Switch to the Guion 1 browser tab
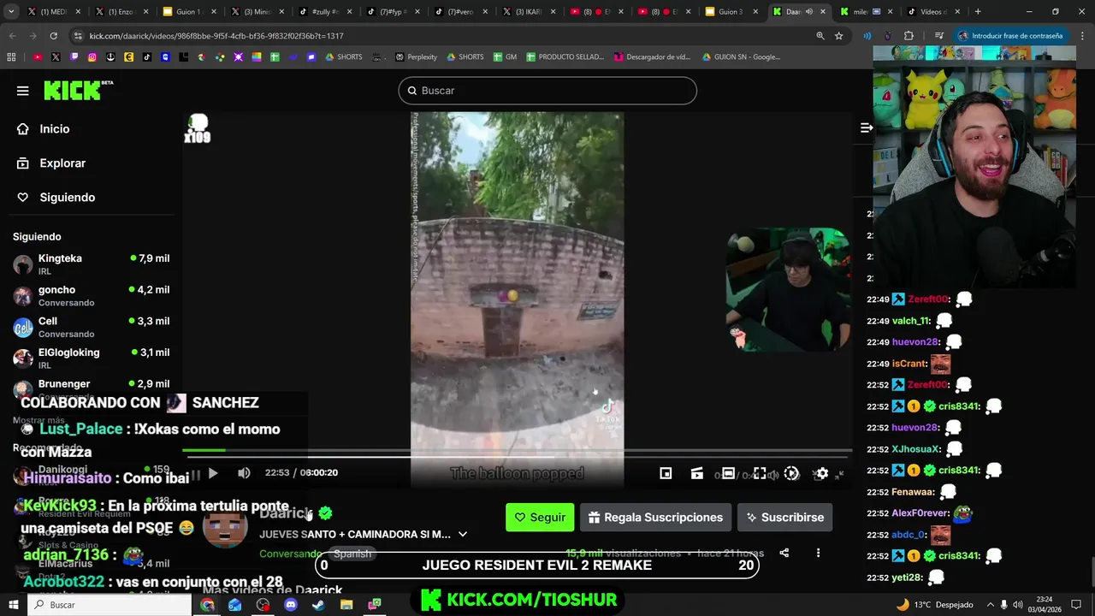 click(188, 12)
